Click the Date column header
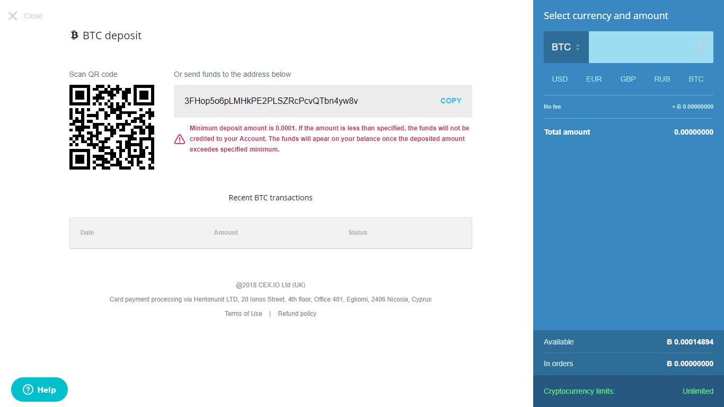 tap(87, 233)
